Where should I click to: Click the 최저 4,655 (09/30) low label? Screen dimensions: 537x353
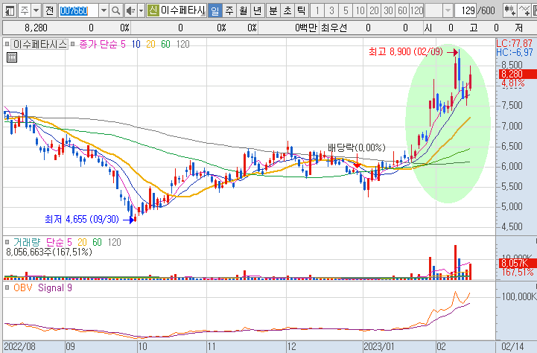click(81, 219)
